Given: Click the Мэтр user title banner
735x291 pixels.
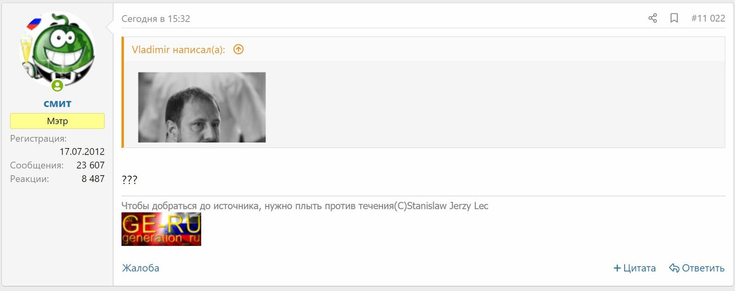Looking at the screenshot, I should pyautogui.click(x=57, y=121).
